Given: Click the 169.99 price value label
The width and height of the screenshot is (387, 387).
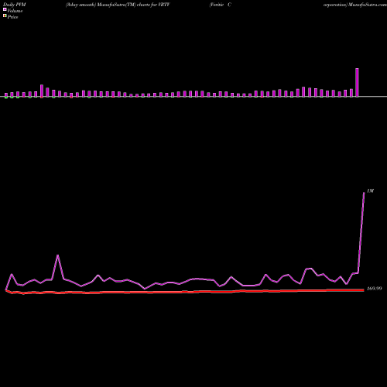Looking at the screenshot, I should coord(374,289).
